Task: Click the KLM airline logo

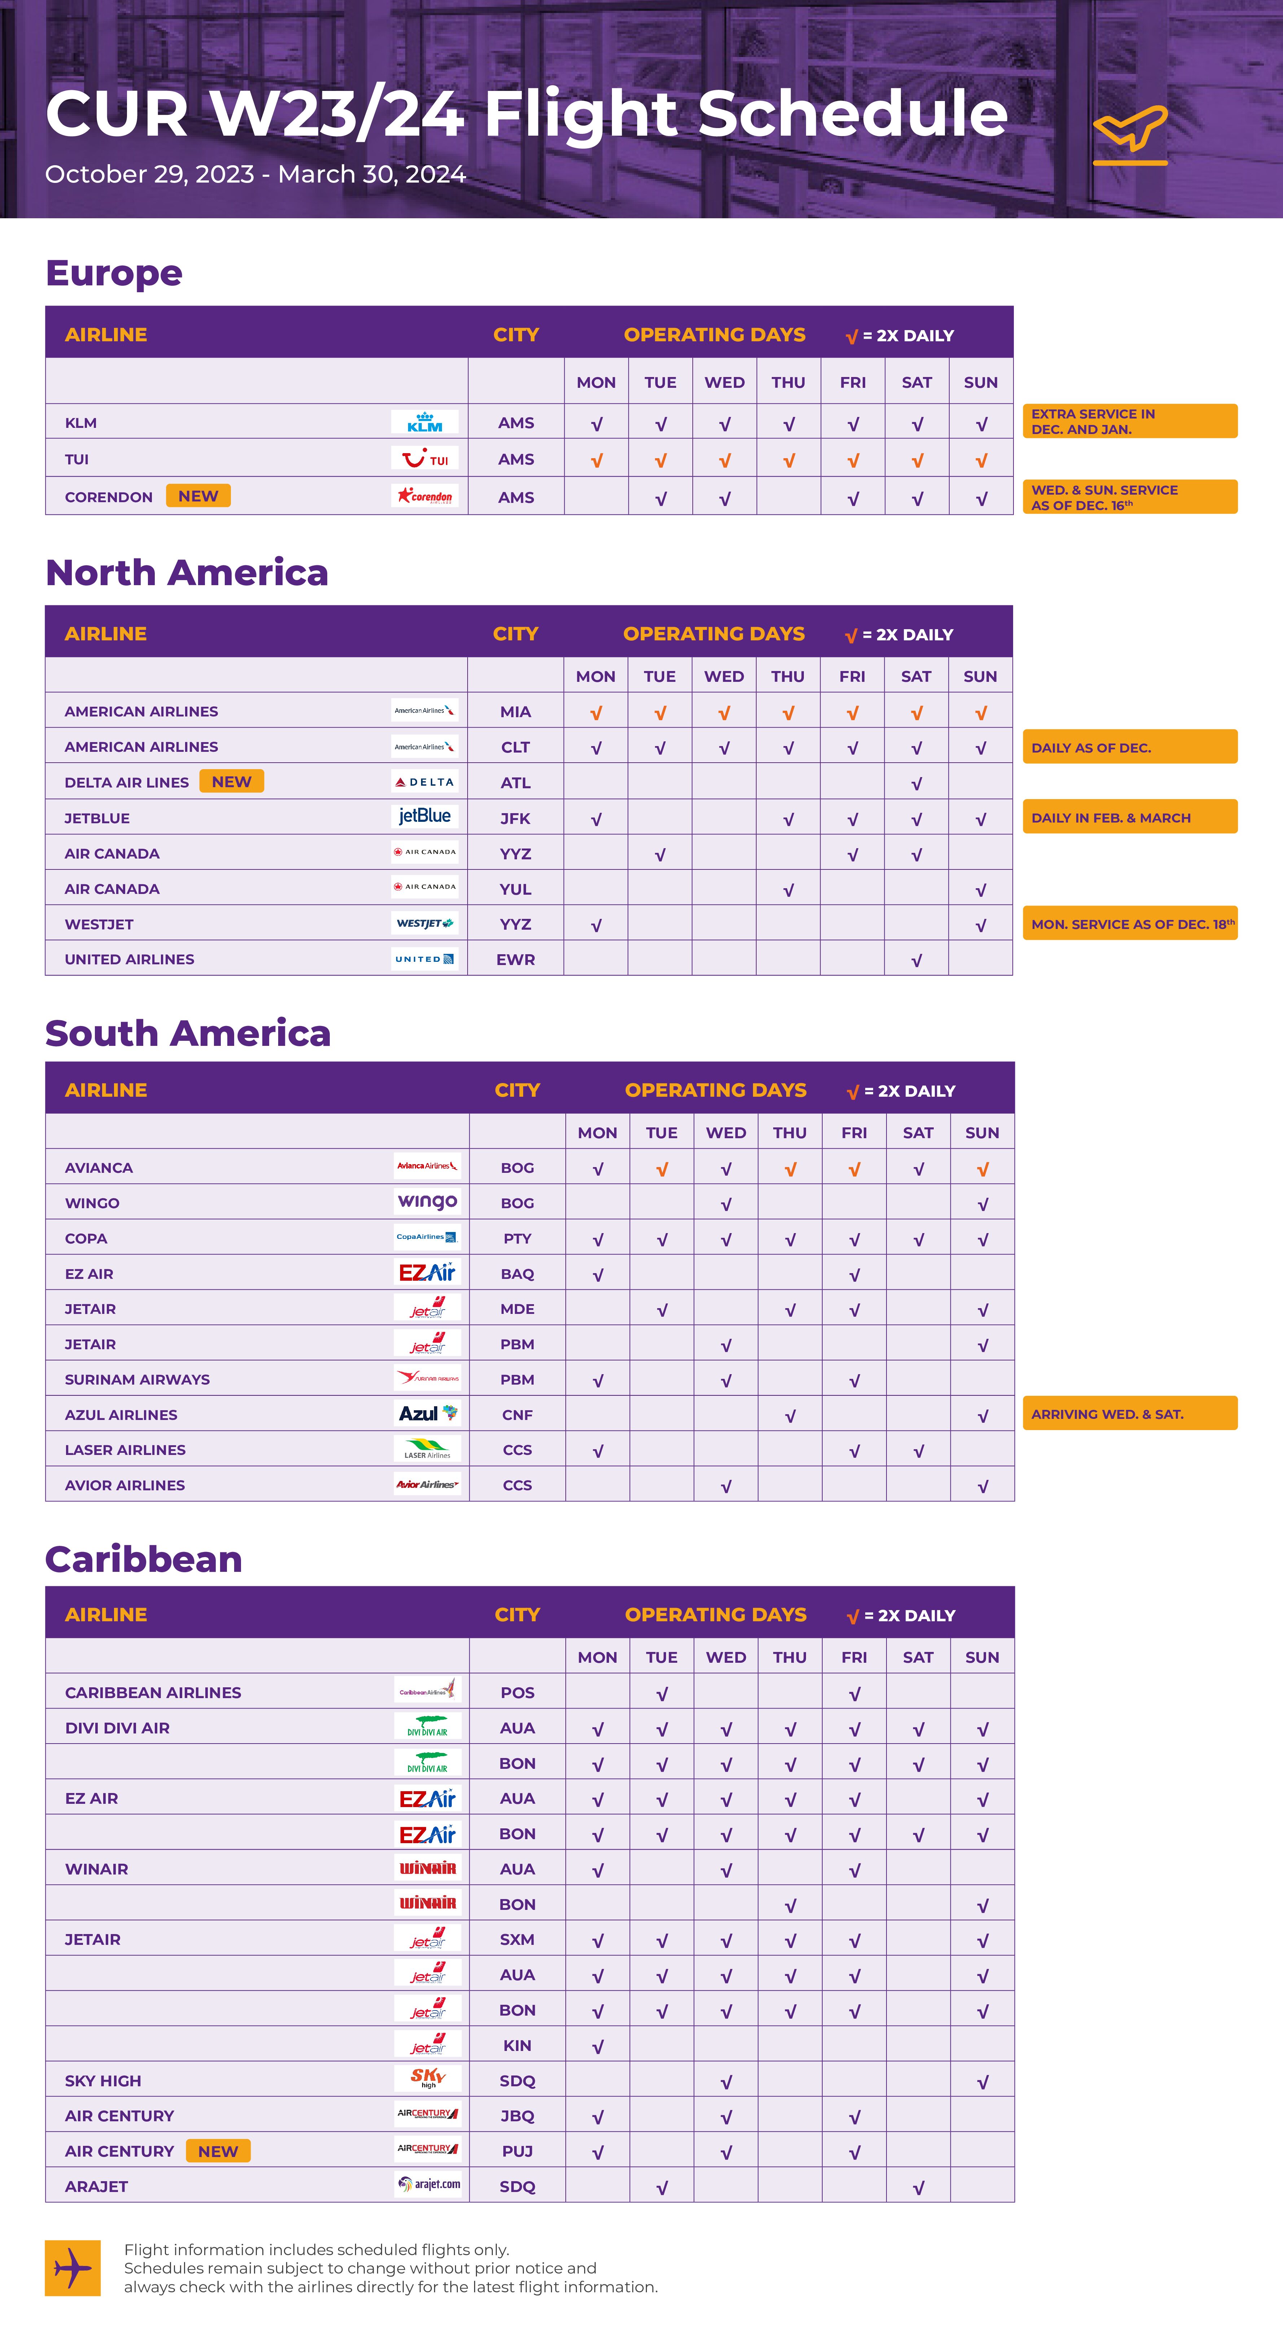Action: [424, 422]
